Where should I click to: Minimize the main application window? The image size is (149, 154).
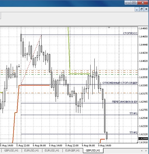(128, 3)
